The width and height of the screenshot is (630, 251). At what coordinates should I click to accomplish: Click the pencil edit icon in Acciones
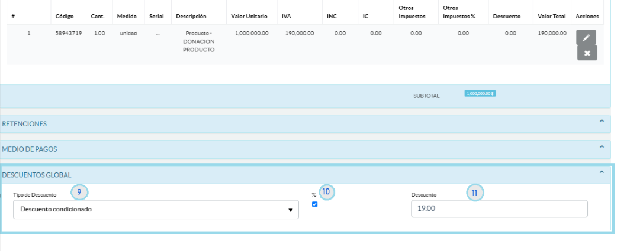pos(586,37)
